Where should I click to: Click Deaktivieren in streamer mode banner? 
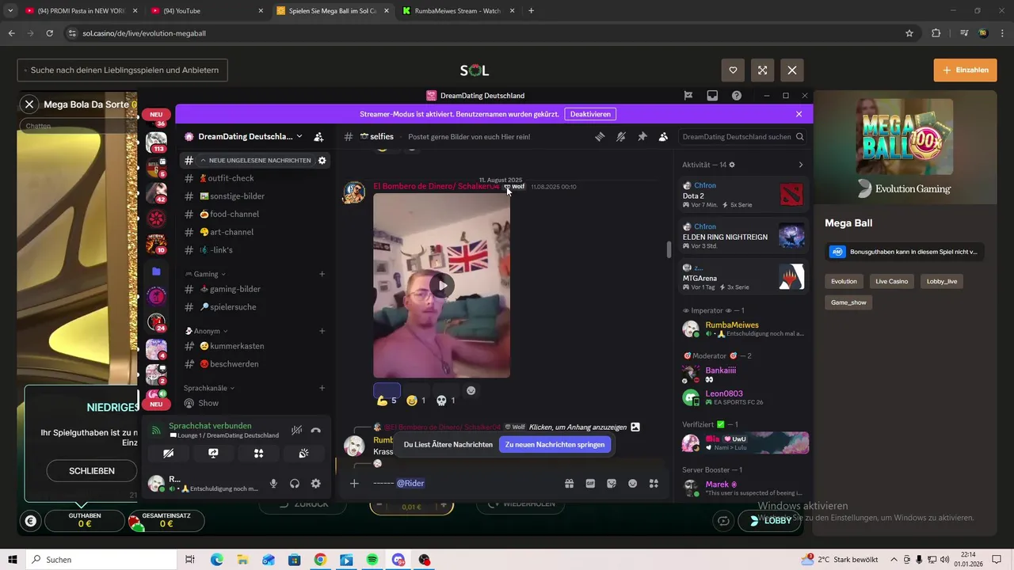click(x=590, y=114)
